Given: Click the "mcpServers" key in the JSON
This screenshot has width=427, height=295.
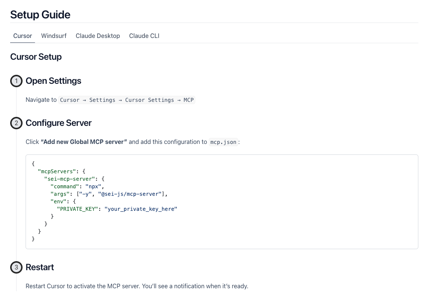Looking at the screenshot, I should 56,171.
